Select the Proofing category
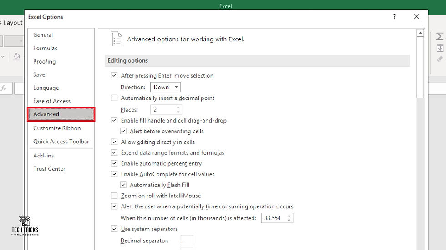 click(45, 62)
